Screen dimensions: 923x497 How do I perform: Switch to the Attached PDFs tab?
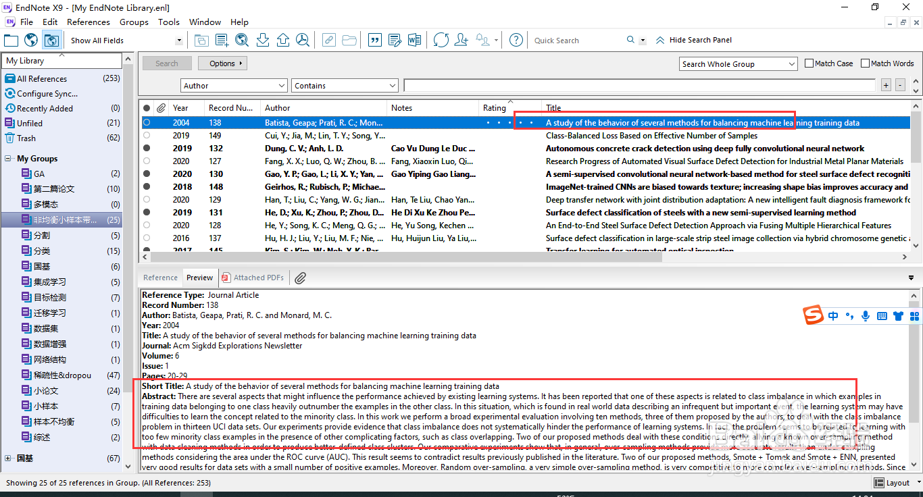click(253, 278)
